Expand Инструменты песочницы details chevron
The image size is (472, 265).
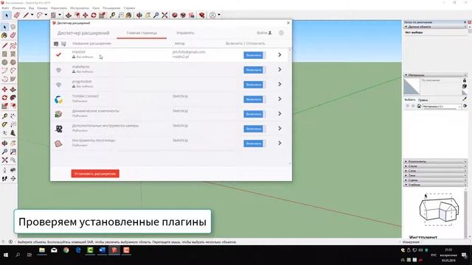[x=280, y=143]
